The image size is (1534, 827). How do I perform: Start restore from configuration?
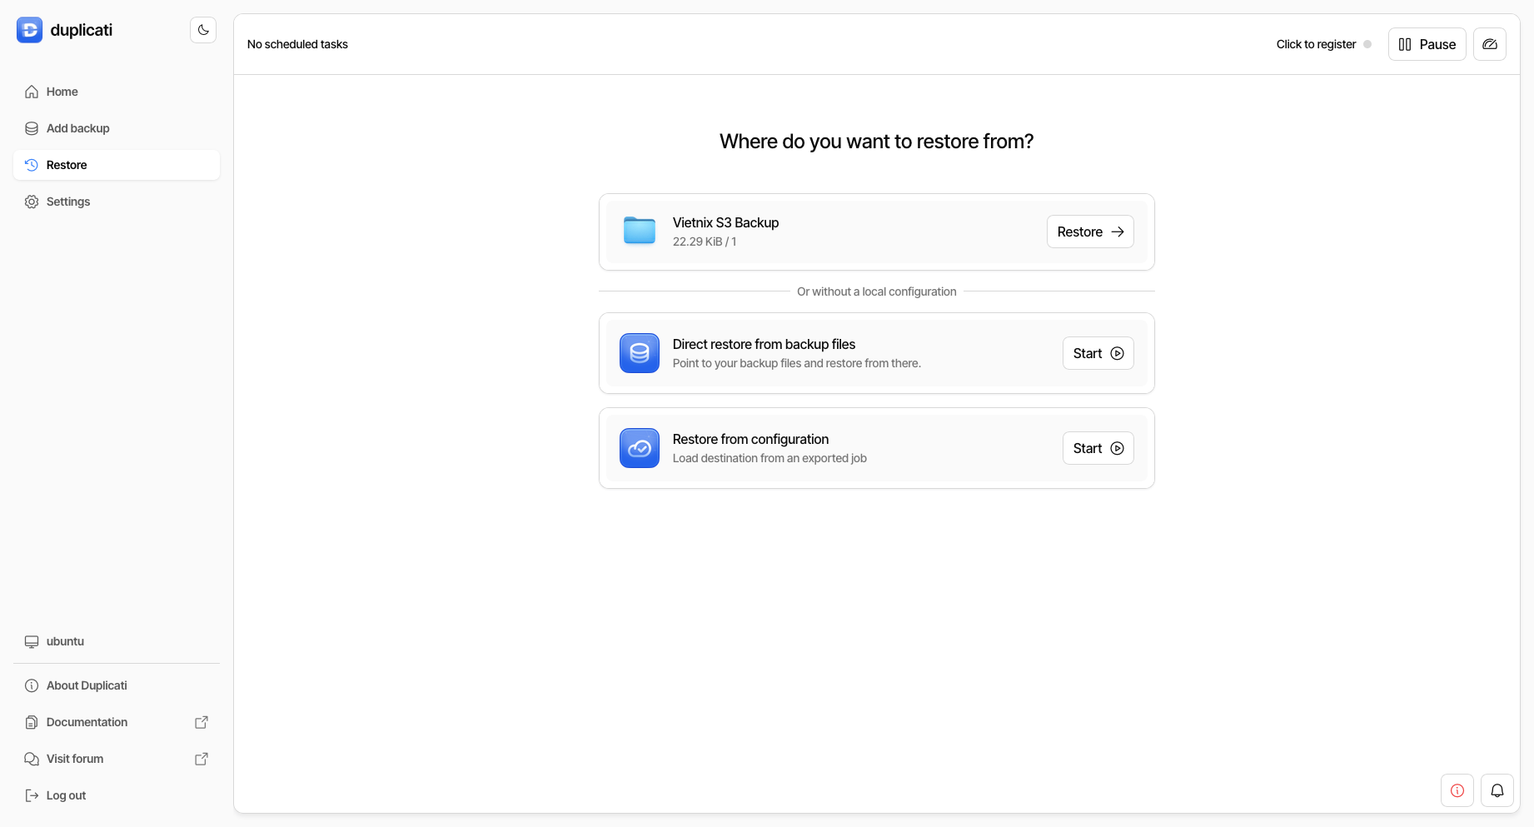coord(1098,448)
